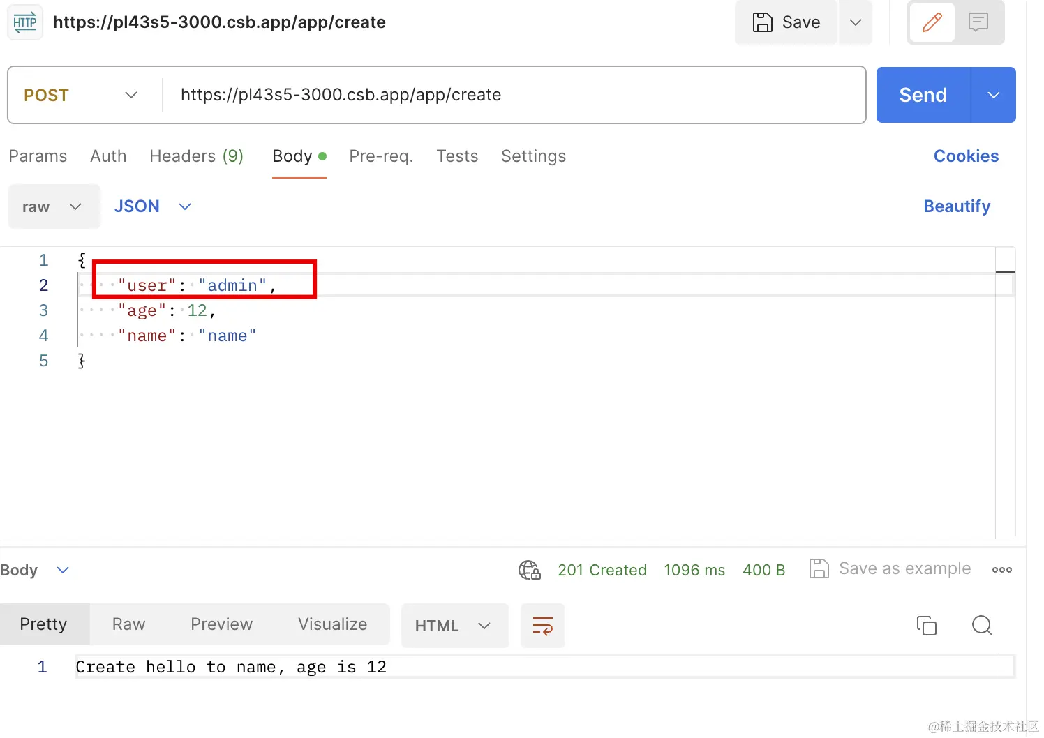The image size is (1044, 738).
Task: Toggle the line wrap icon
Action: [543, 626]
